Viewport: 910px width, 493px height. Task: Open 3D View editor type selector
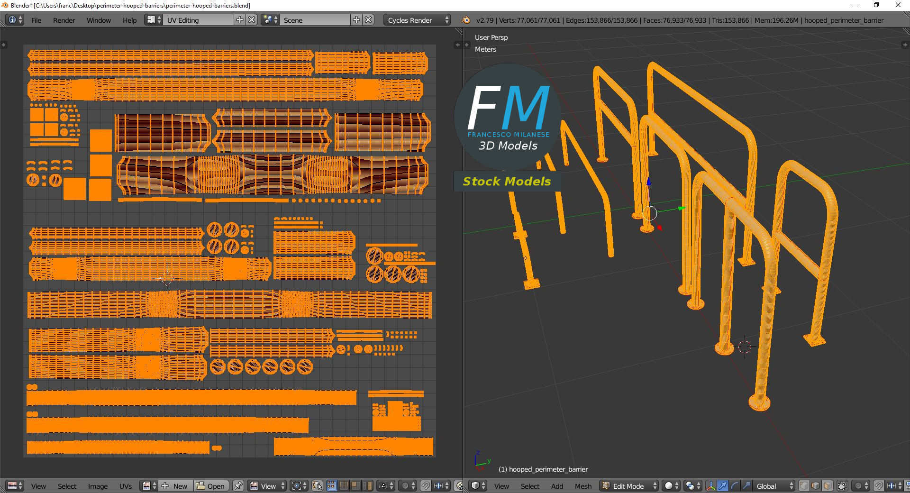478,486
